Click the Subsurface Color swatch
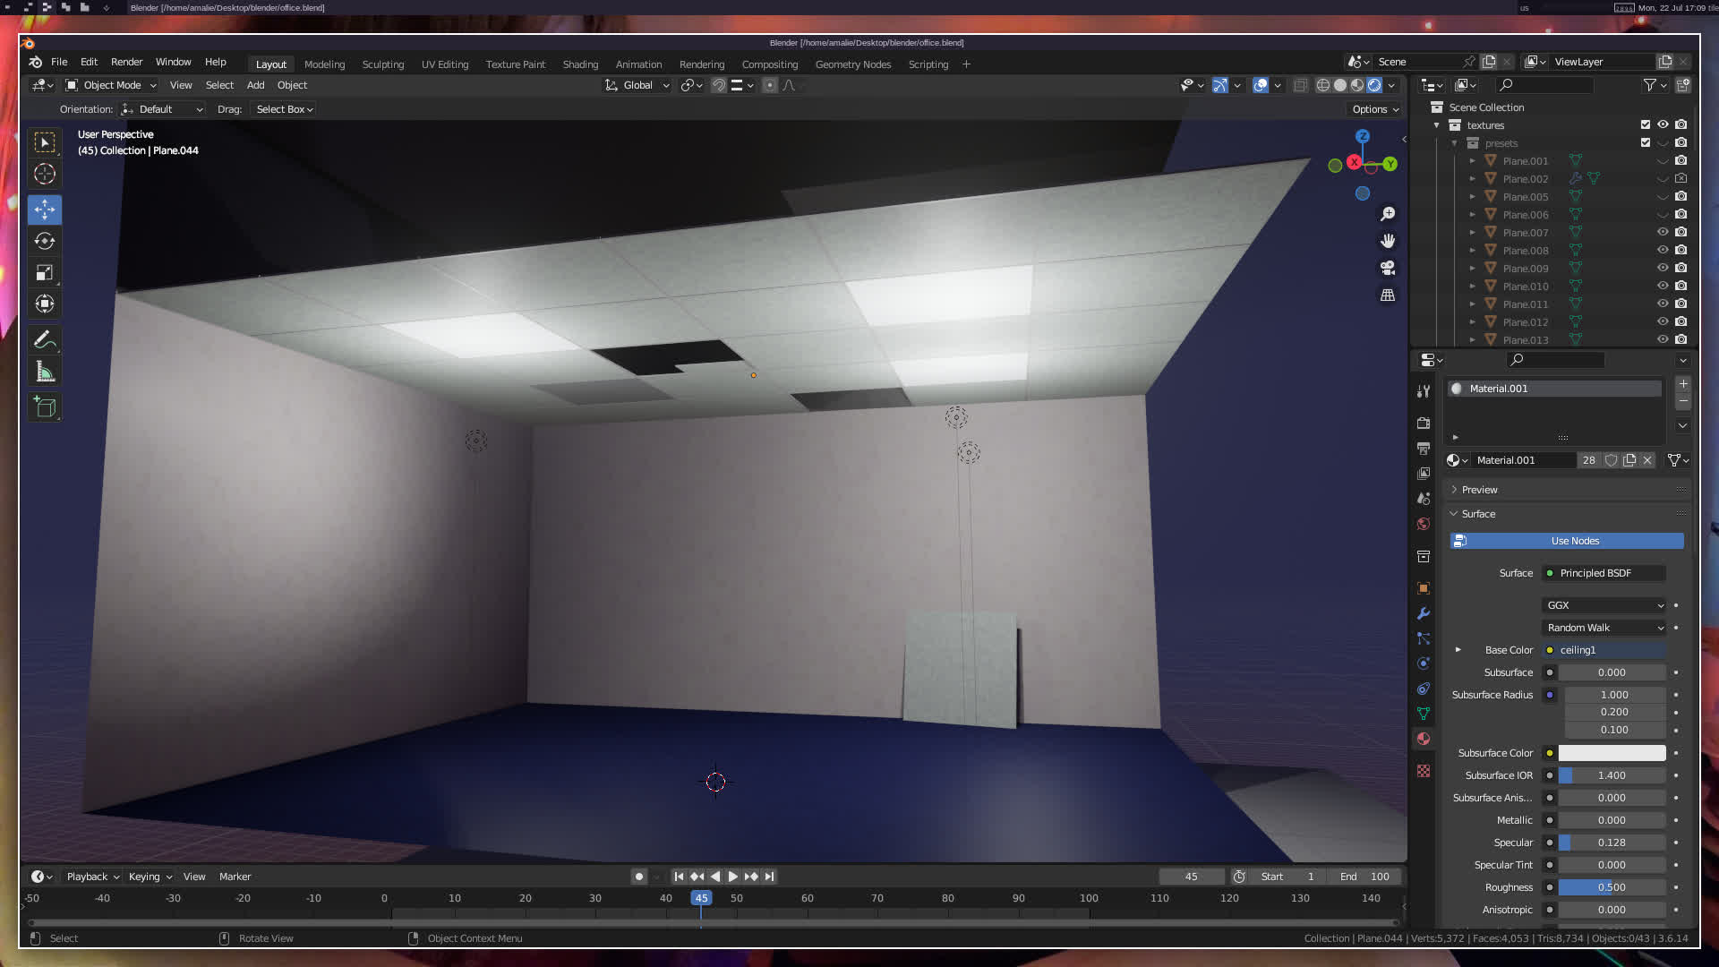 [1612, 753]
